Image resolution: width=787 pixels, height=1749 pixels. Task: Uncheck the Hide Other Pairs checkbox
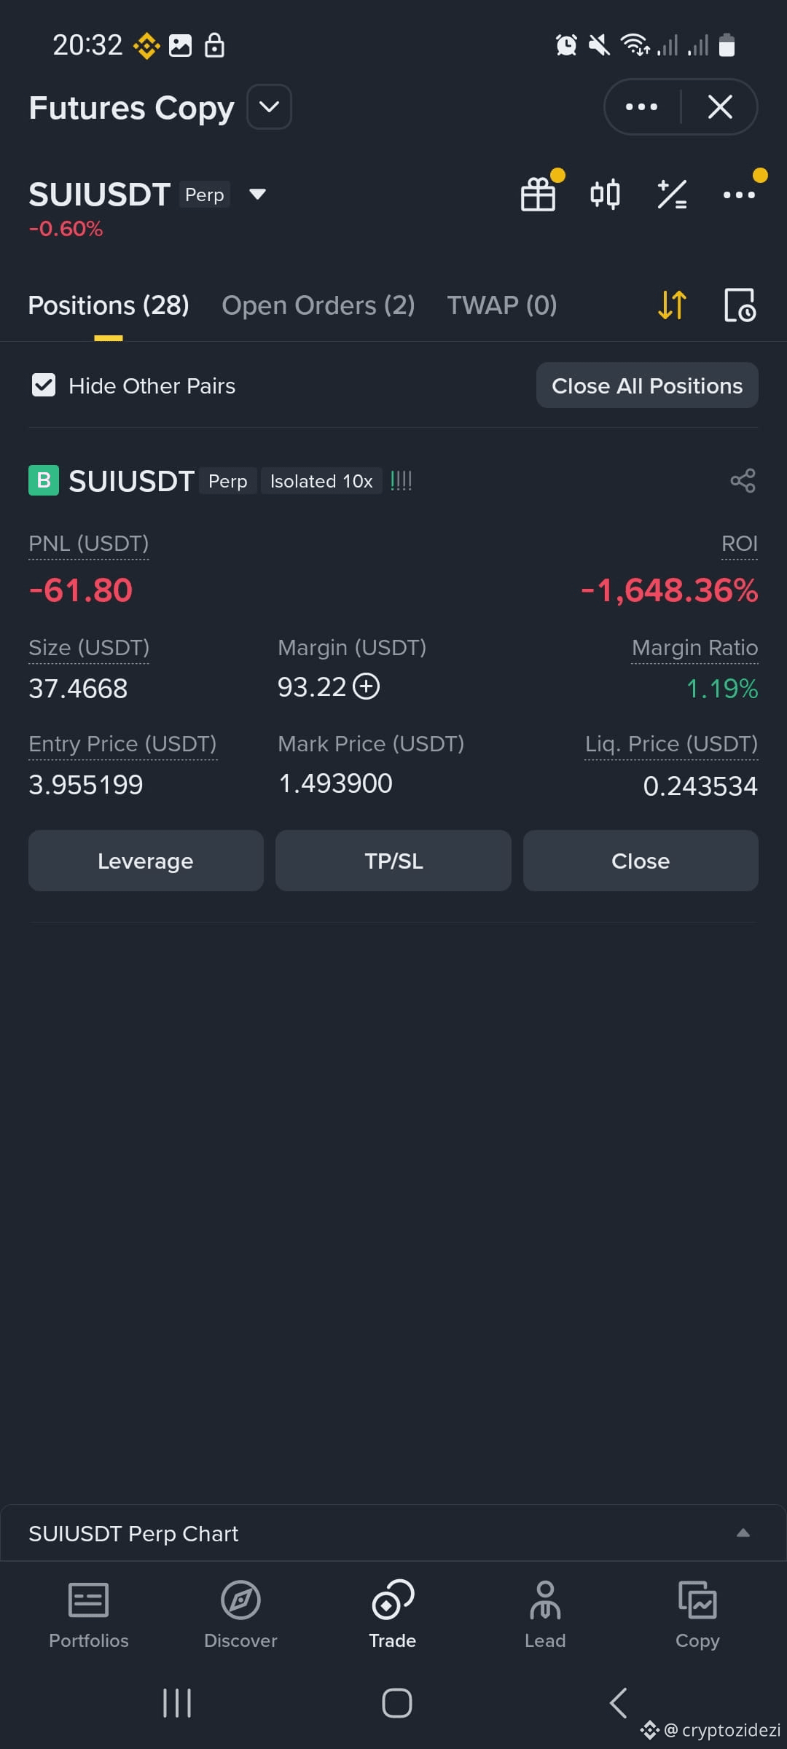(x=44, y=385)
